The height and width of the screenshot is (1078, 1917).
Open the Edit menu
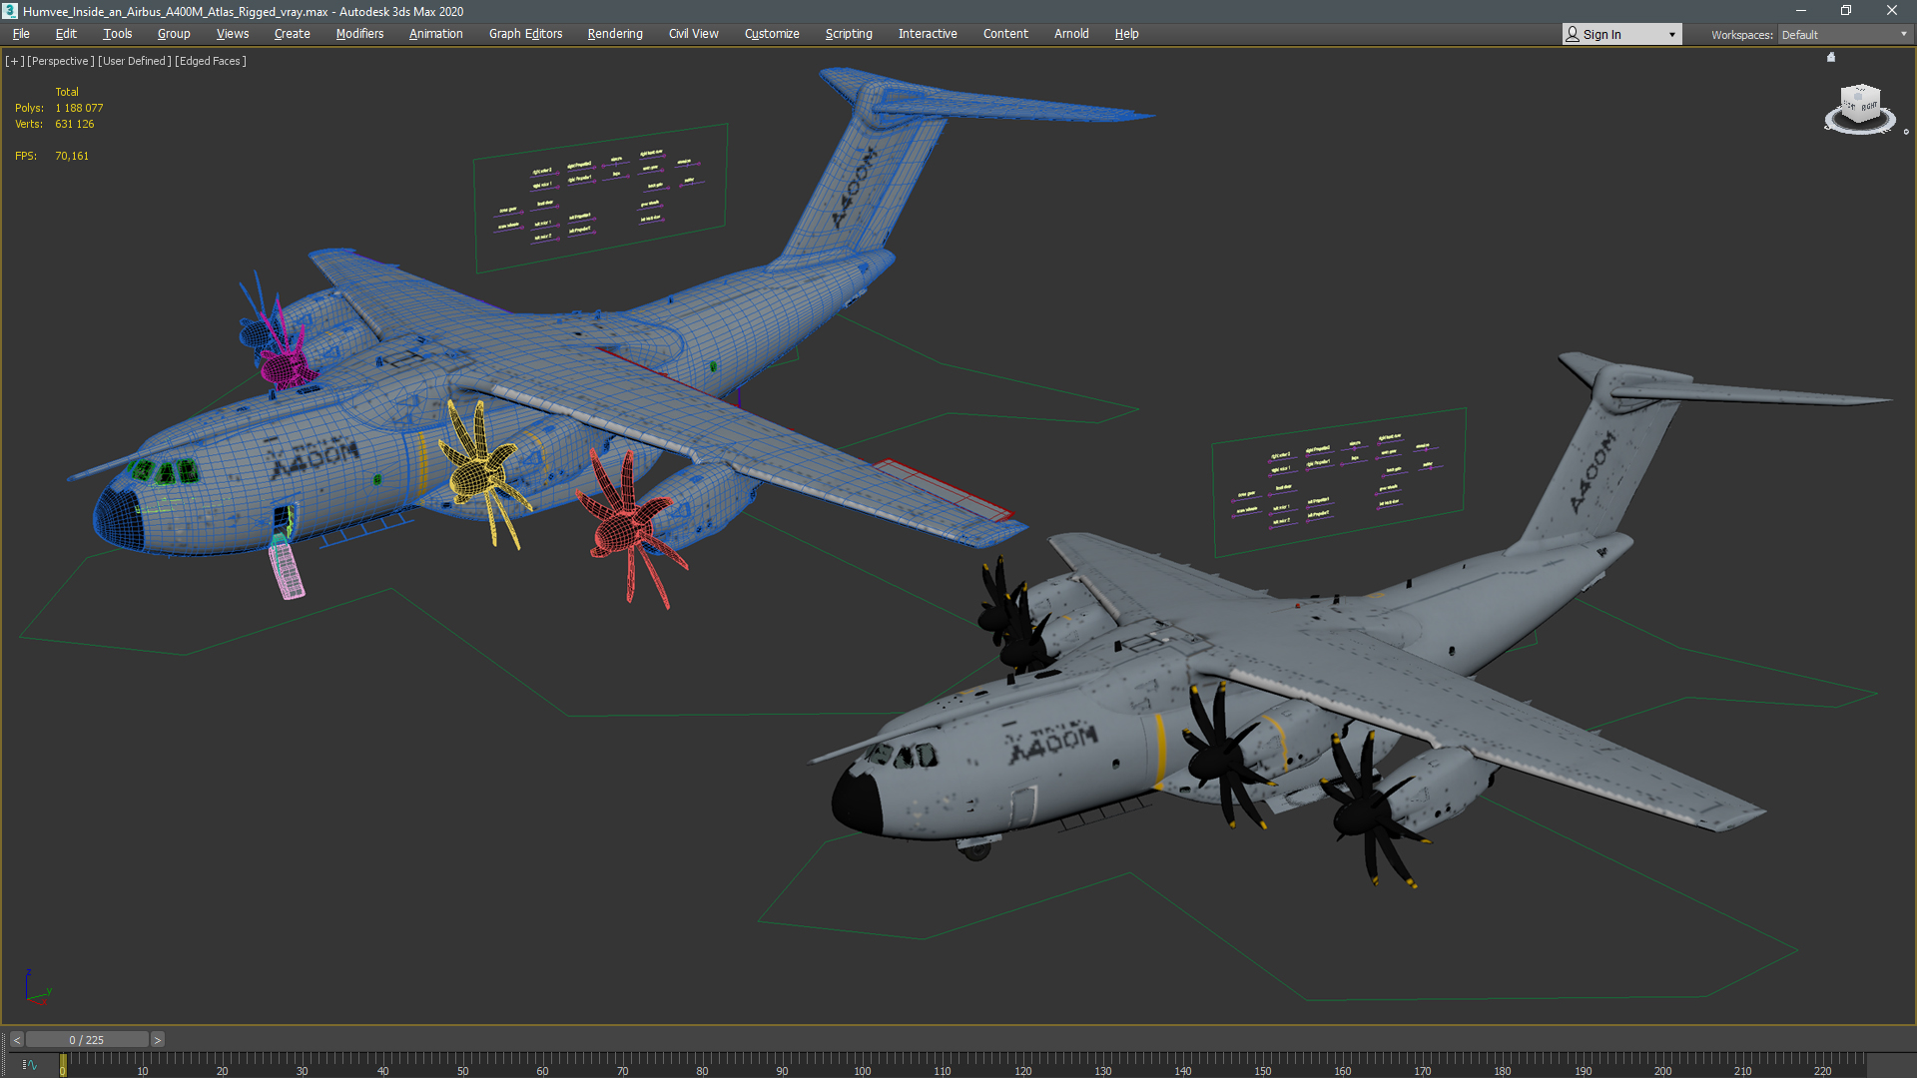[66, 34]
